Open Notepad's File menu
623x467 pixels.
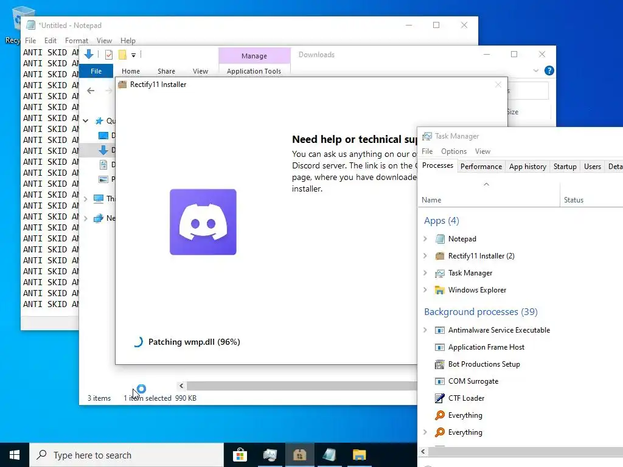[30, 41]
